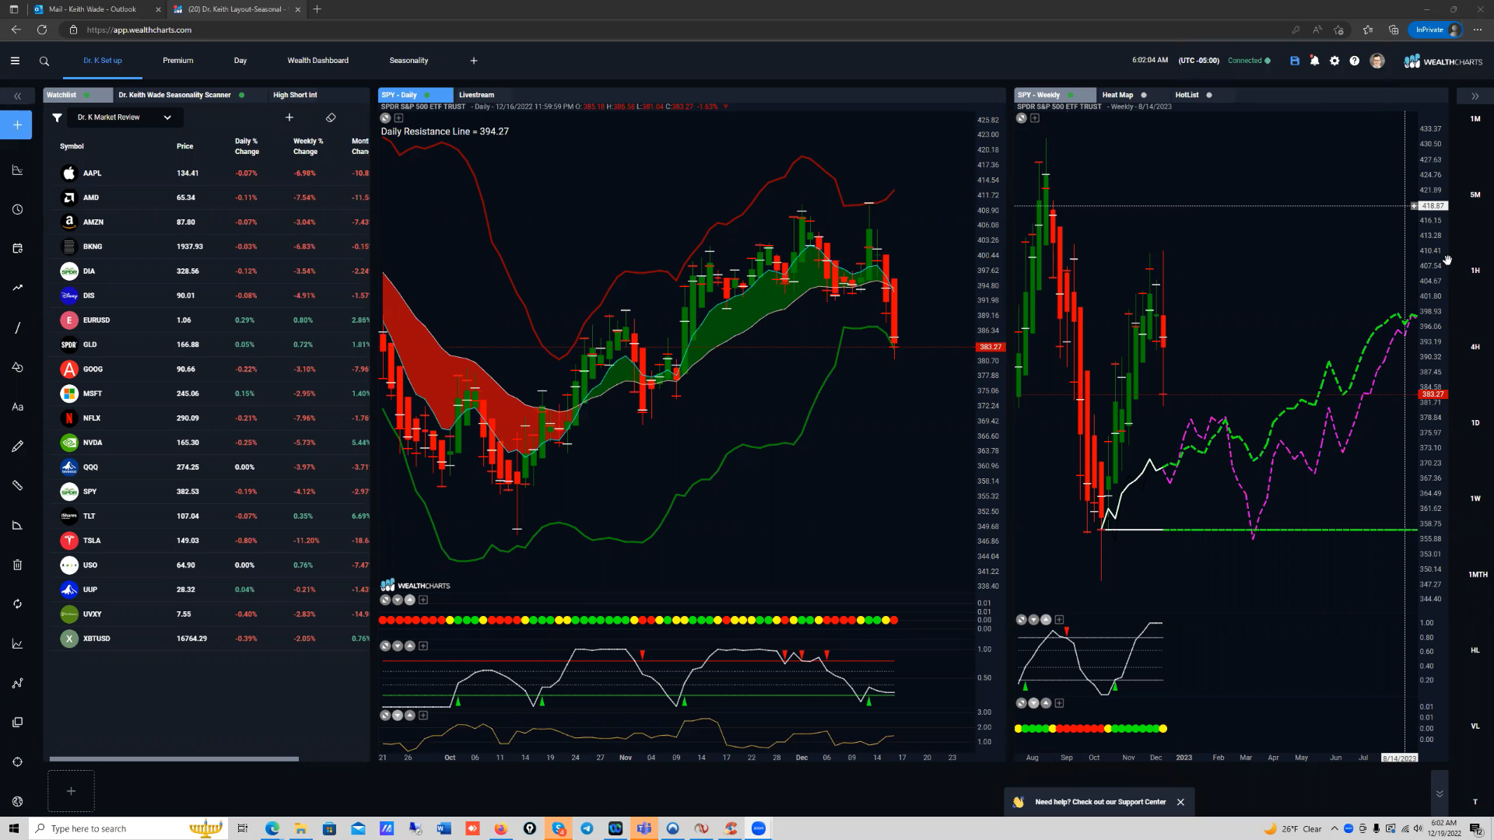Click the globe icon at bottom of sidebar
This screenshot has width=1494, height=840.
pyautogui.click(x=17, y=801)
